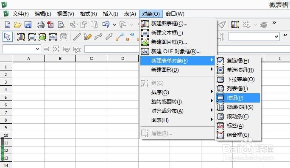Choose 下拉菜单(O) from the submenu
Image resolution: width=290 pixels, height=168 pixels.
click(x=238, y=79)
